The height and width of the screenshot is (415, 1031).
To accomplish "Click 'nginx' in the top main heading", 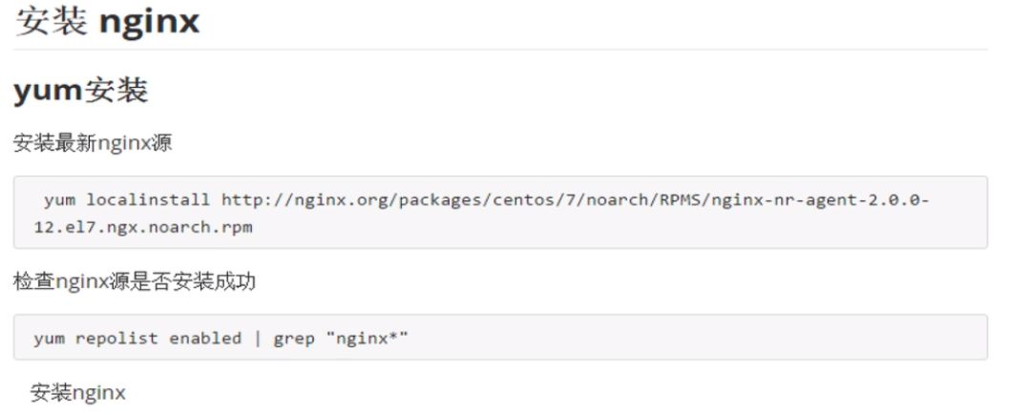I will 148,21.
